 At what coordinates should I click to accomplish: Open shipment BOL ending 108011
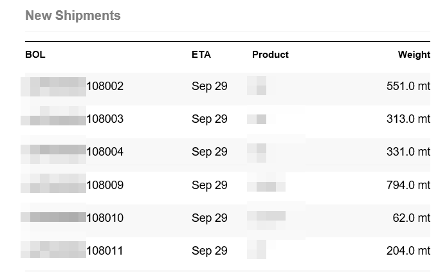click(x=72, y=251)
